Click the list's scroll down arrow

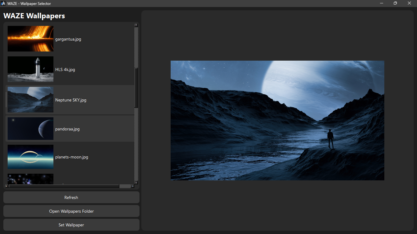tap(136, 183)
